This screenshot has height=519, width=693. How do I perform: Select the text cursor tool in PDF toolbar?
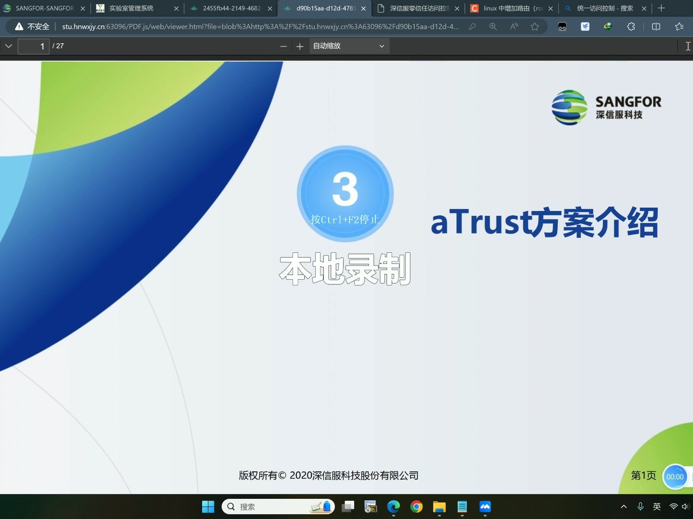point(688,46)
